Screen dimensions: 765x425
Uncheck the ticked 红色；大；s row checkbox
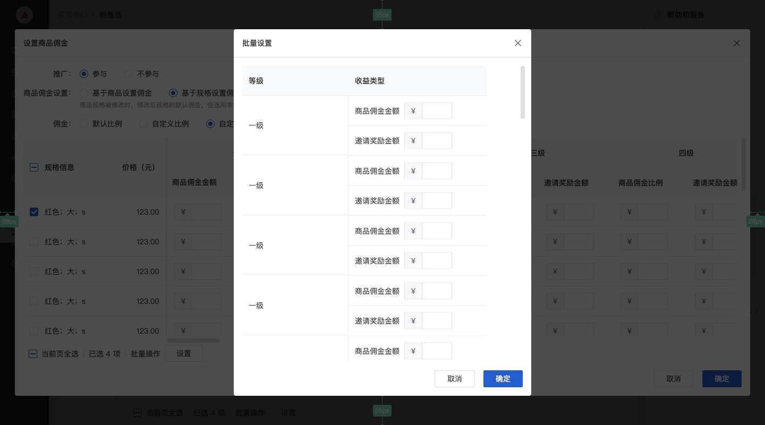pos(34,212)
